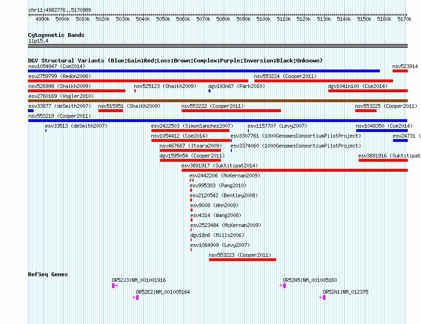
Task: Select the esv2442206 (McKernan2009) bracket-shaped variant glyph
Action: [x=192, y=180]
